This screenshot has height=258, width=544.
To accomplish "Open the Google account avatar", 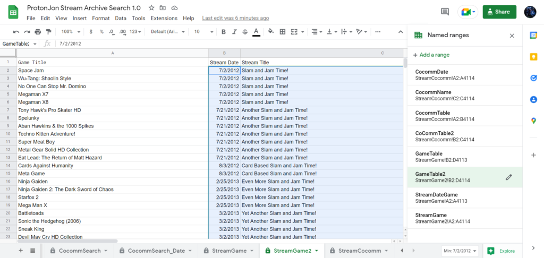I will [x=530, y=12].
